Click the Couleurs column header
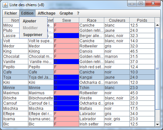 (x=117, y=20)
